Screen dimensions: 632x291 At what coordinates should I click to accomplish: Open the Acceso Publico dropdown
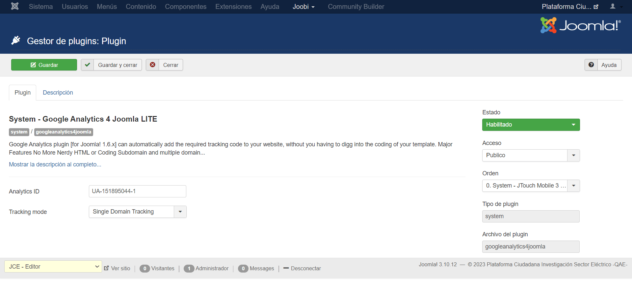531,156
